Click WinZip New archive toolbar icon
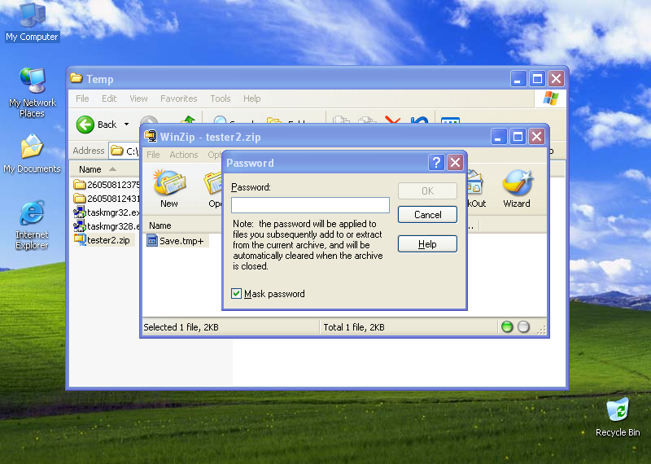The width and height of the screenshot is (651, 464). [169, 189]
